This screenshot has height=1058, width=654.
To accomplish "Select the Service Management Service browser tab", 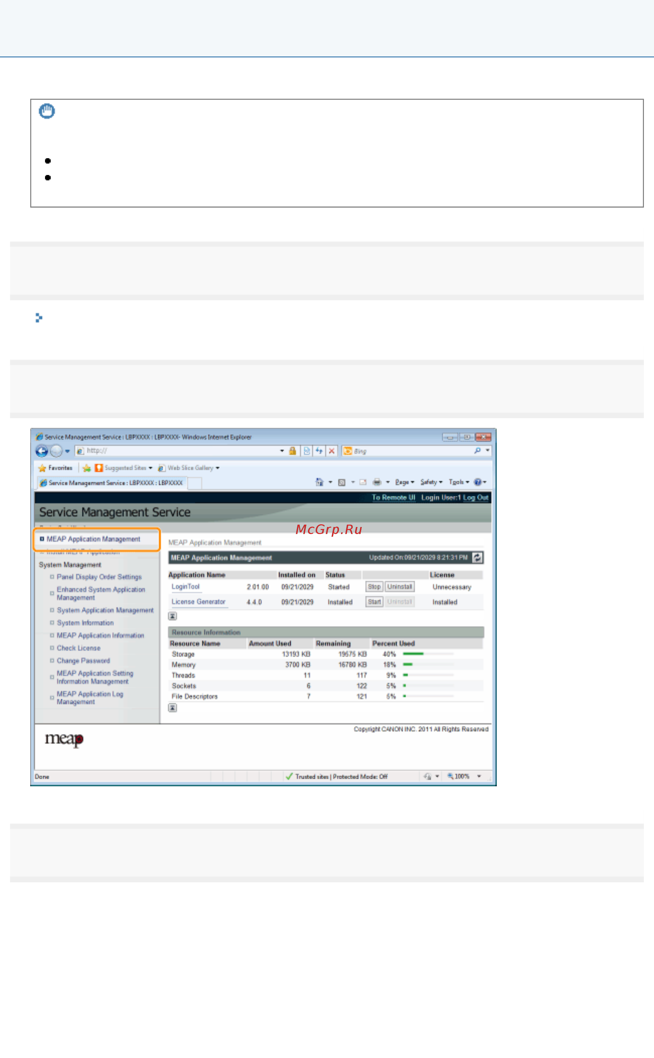I will coord(112,483).
